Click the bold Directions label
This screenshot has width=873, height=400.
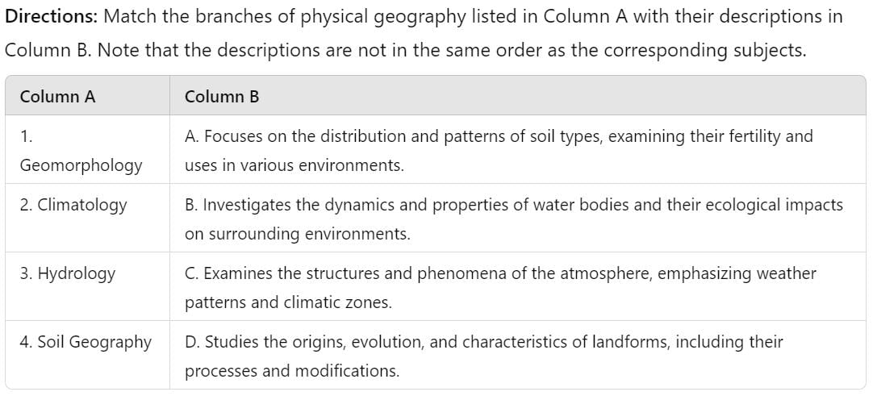tap(52, 17)
